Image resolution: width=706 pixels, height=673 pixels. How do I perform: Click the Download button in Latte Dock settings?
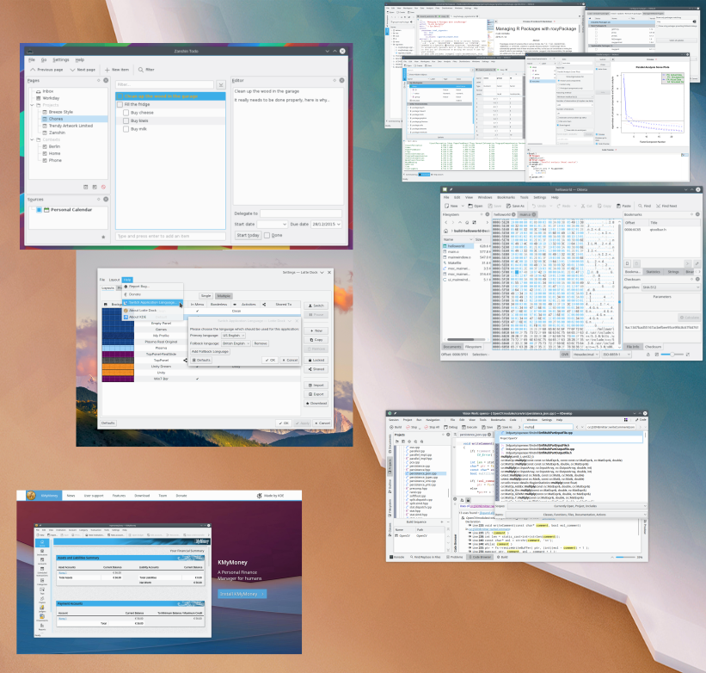tap(316, 403)
